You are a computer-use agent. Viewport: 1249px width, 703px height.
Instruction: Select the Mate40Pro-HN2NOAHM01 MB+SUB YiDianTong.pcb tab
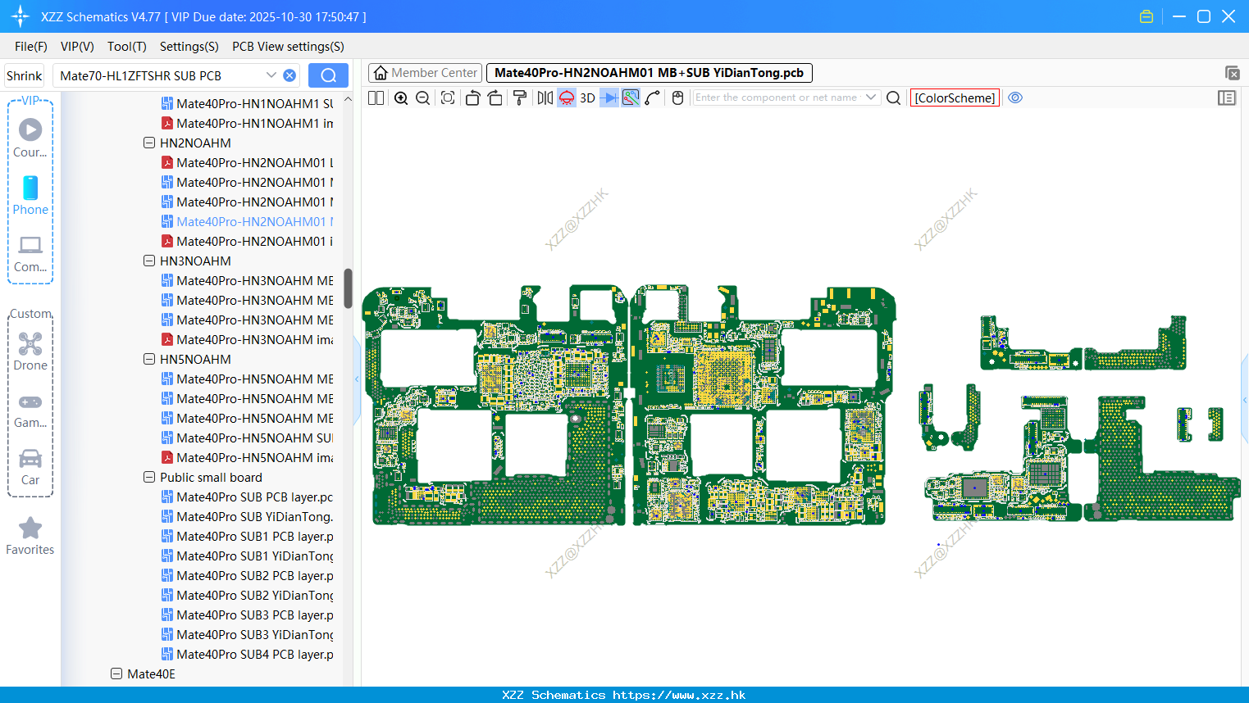[x=650, y=73]
